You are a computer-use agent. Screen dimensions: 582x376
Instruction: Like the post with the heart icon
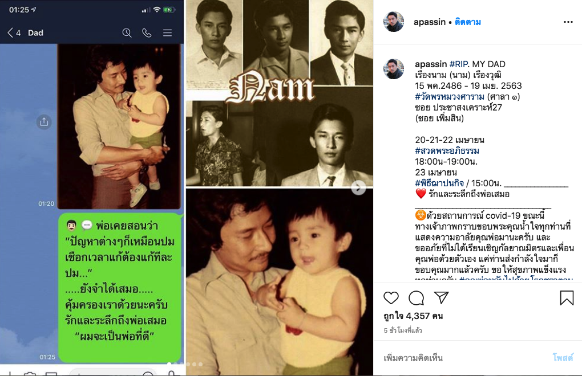pyautogui.click(x=391, y=298)
